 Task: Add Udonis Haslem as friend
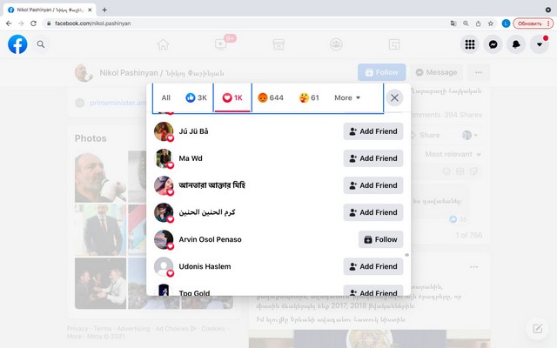373,266
